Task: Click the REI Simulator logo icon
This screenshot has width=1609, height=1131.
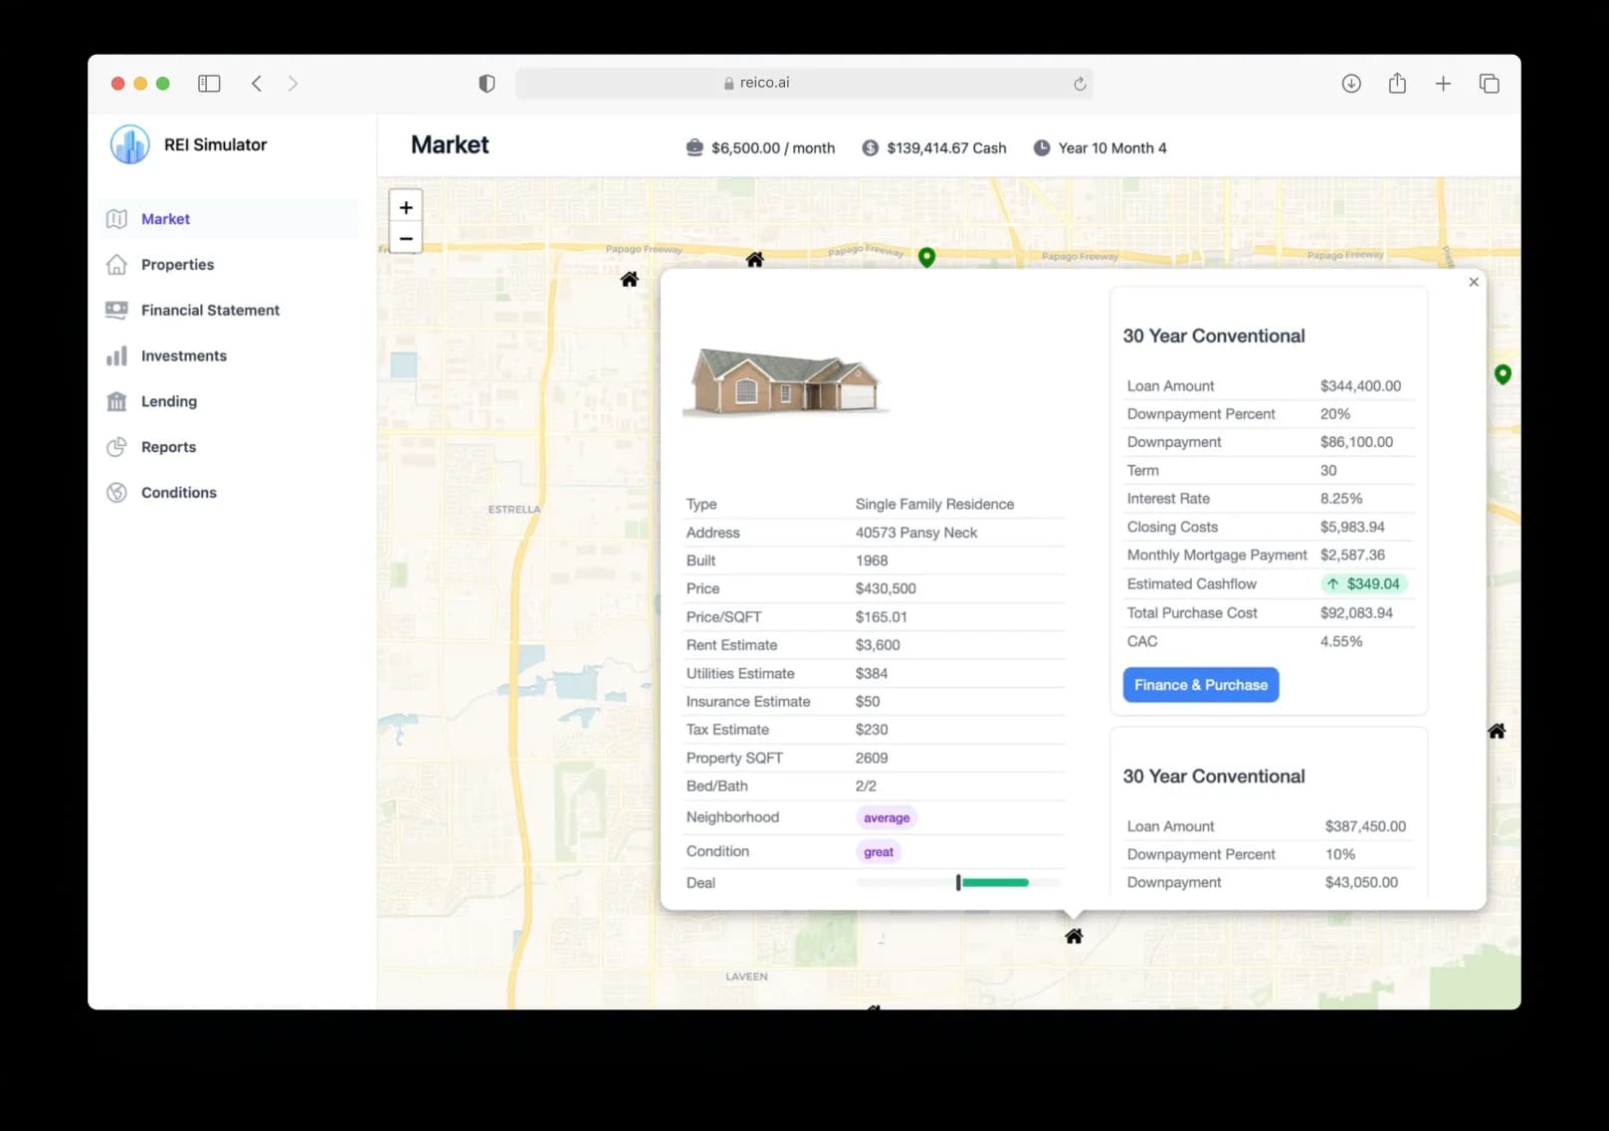Action: [129, 145]
